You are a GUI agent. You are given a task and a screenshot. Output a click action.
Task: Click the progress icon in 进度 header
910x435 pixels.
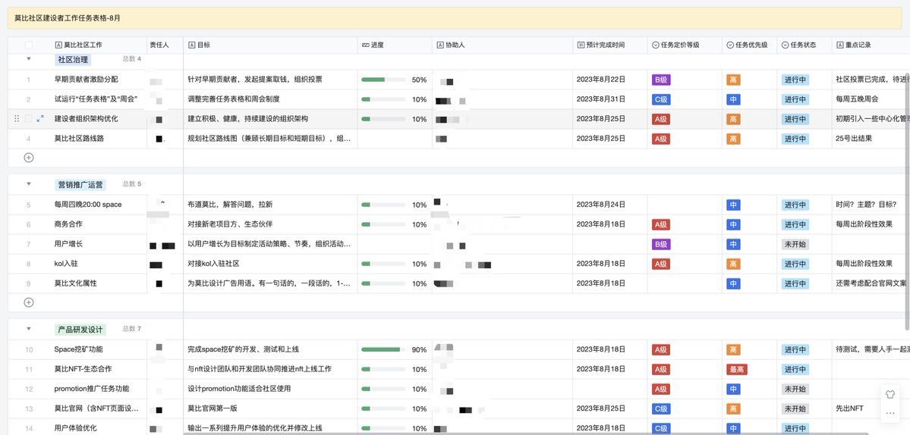coord(365,45)
